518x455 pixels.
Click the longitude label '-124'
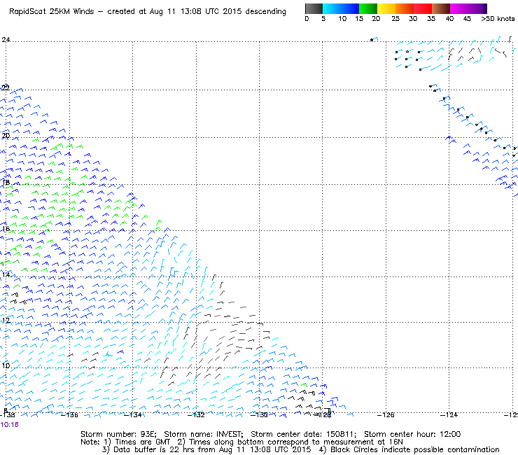tap(449, 415)
